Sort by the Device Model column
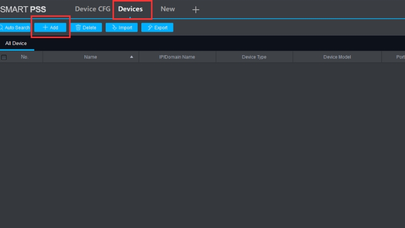405x228 pixels. pos(337,57)
